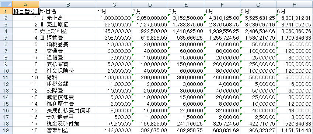Select the 福利厚生費 cell

point(68,104)
